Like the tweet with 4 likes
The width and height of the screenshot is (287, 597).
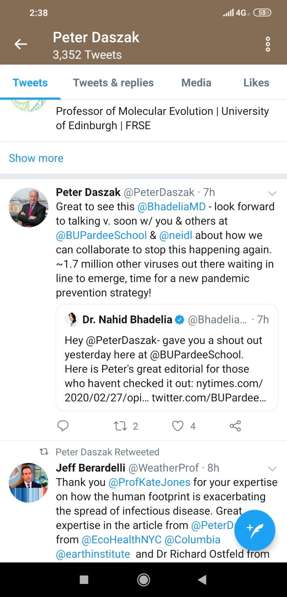178,426
